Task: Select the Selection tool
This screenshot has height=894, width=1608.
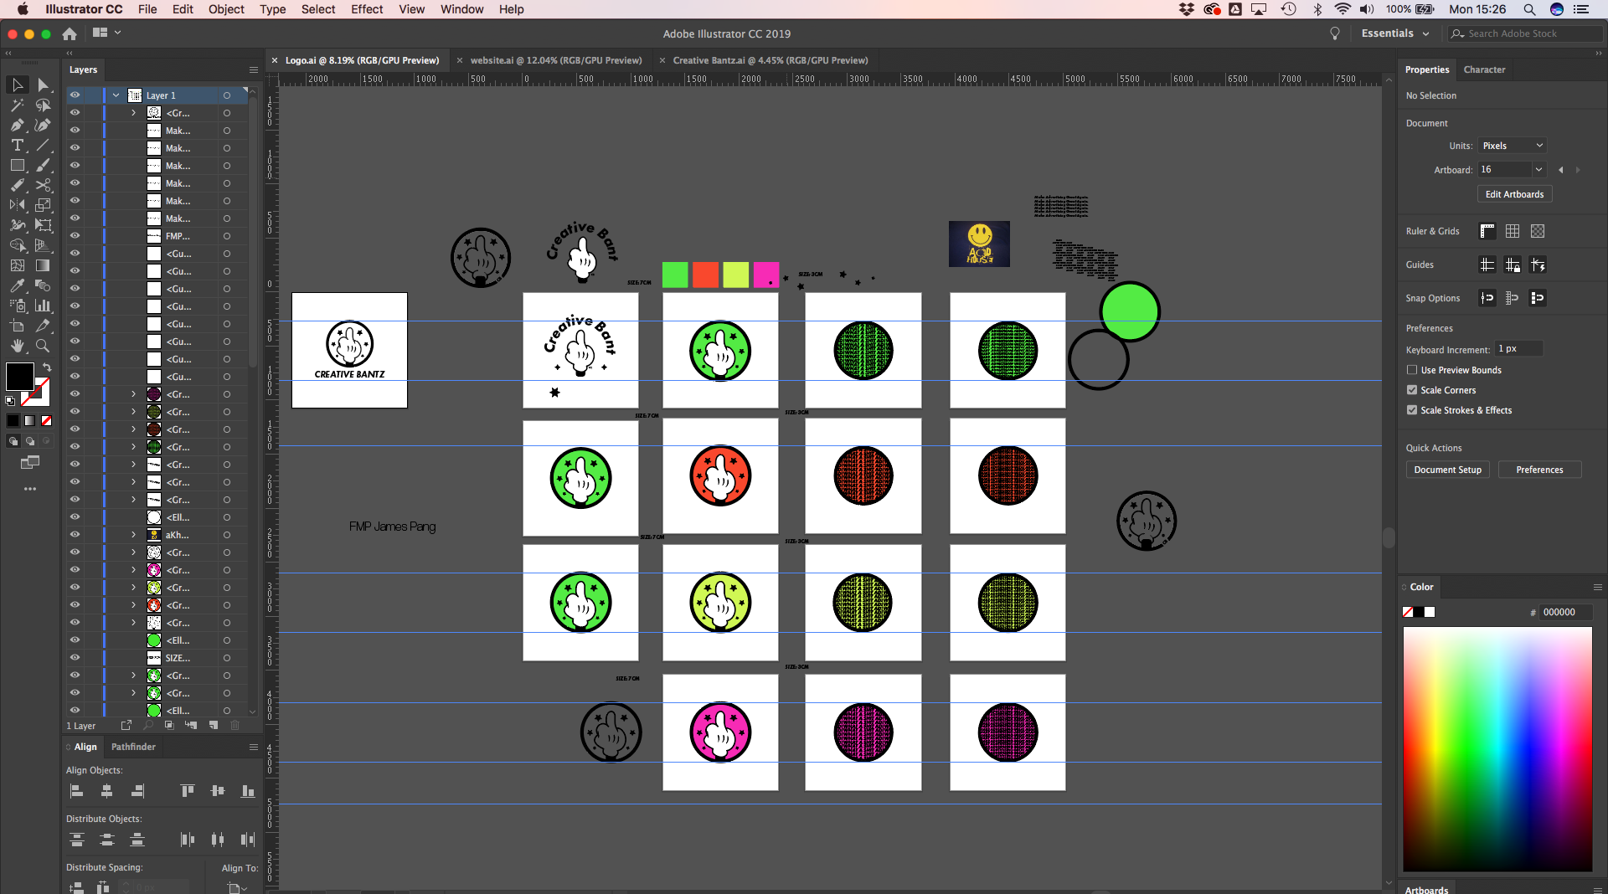Action: (17, 85)
